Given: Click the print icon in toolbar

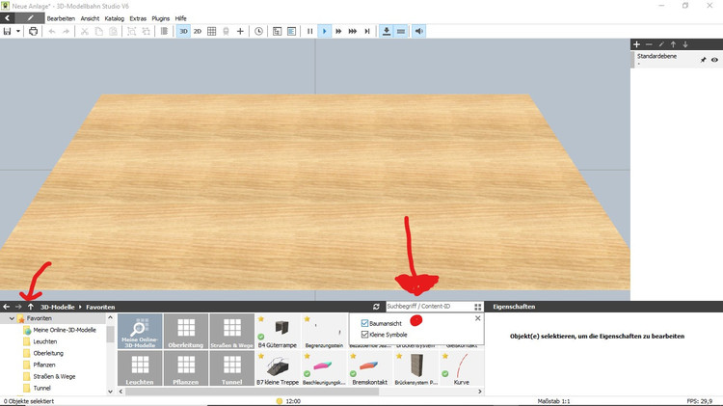Looking at the screenshot, I should pyautogui.click(x=34, y=32).
